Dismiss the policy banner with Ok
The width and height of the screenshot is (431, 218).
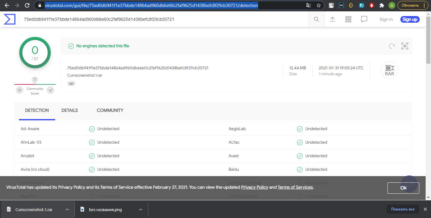pyautogui.click(x=403, y=188)
